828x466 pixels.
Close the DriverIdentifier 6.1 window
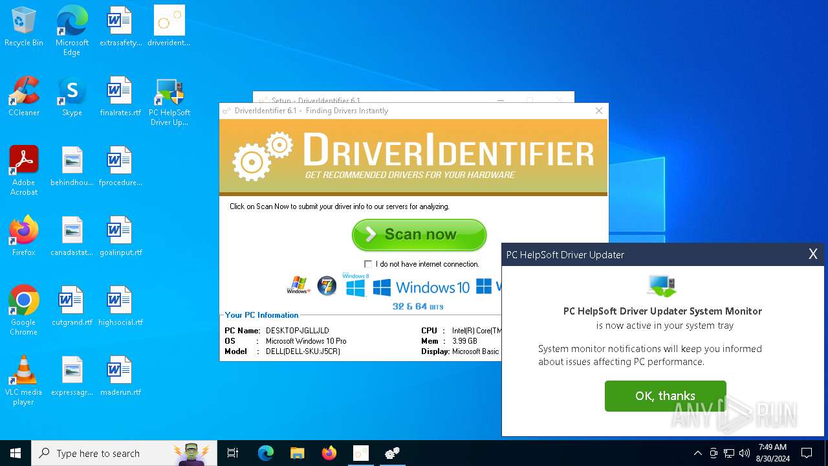click(599, 111)
